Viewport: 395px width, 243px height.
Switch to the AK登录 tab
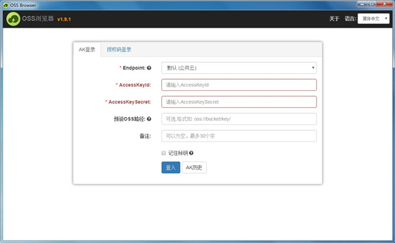[87, 49]
